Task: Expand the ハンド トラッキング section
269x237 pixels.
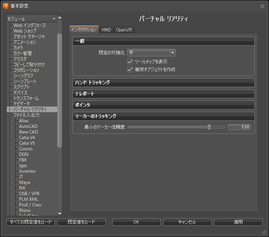Action: [163, 83]
